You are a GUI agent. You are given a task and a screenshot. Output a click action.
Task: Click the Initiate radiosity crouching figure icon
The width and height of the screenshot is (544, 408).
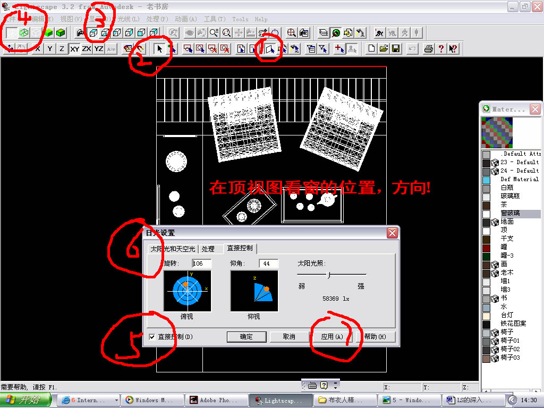[379, 32]
